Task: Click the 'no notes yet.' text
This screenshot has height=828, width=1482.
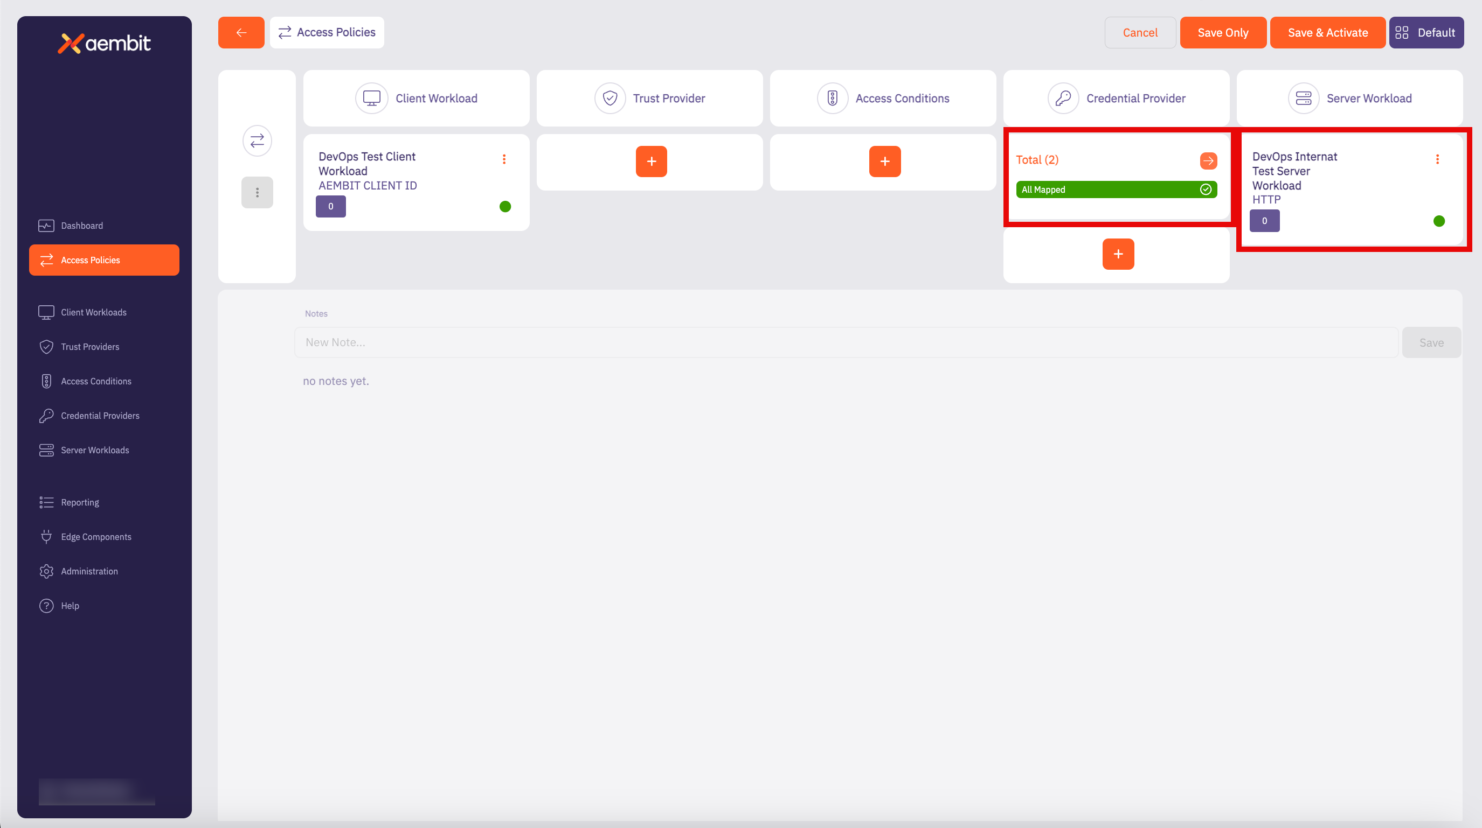Action: pyautogui.click(x=336, y=381)
